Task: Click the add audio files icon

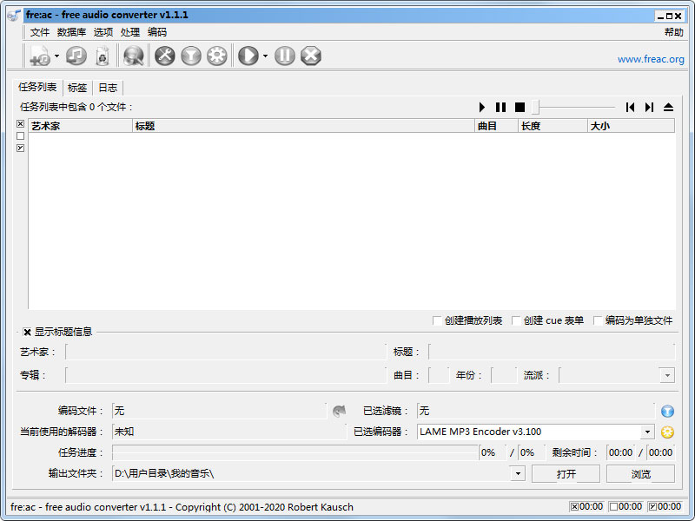Action: tap(40, 56)
